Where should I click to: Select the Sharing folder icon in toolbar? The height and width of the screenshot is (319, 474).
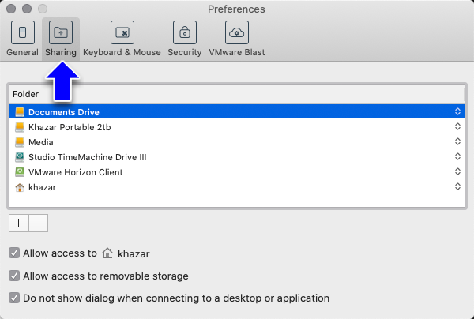(x=61, y=32)
